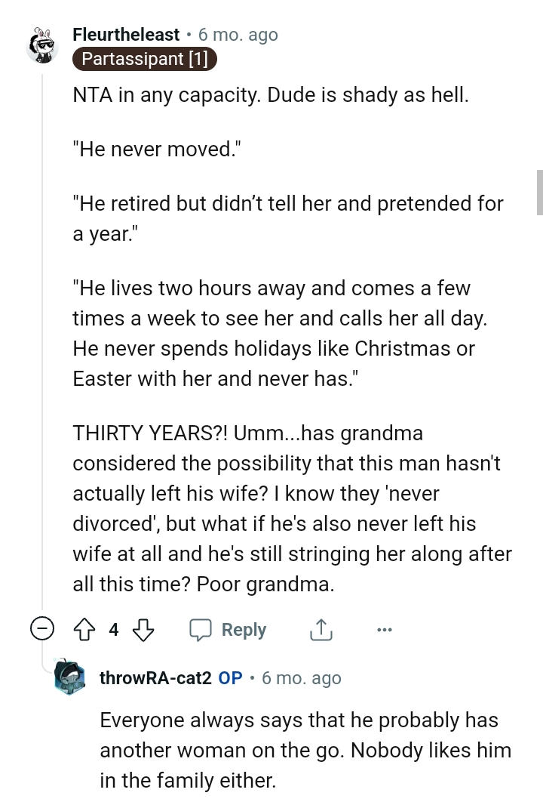Click Fleurtheleast's profile avatar
Screen dimensions: 543x805
point(41,43)
